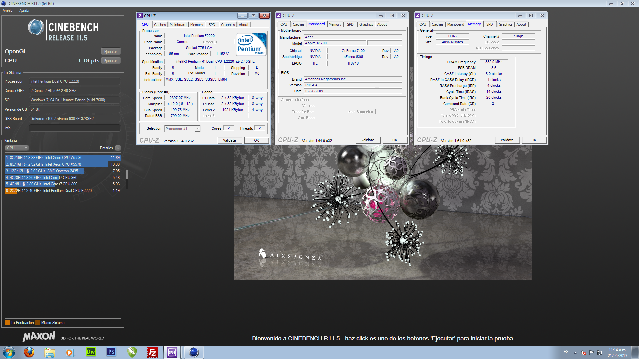
Task: Click Validate in first CPU-Z window
Action: point(229,140)
